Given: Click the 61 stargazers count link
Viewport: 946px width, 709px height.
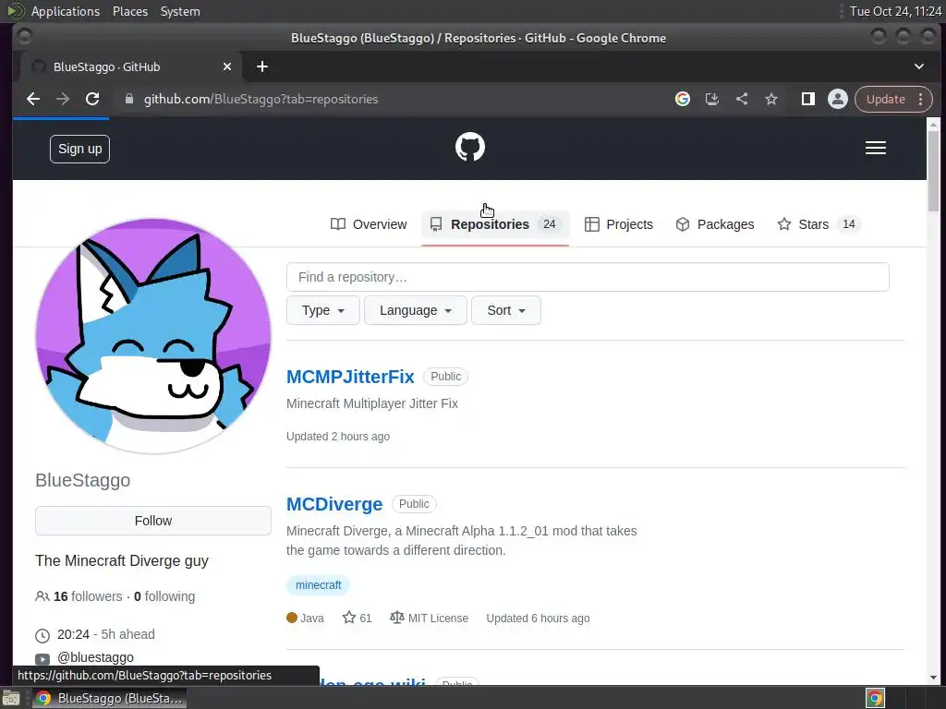Looking at the screenshot, I should pos(358,618).
